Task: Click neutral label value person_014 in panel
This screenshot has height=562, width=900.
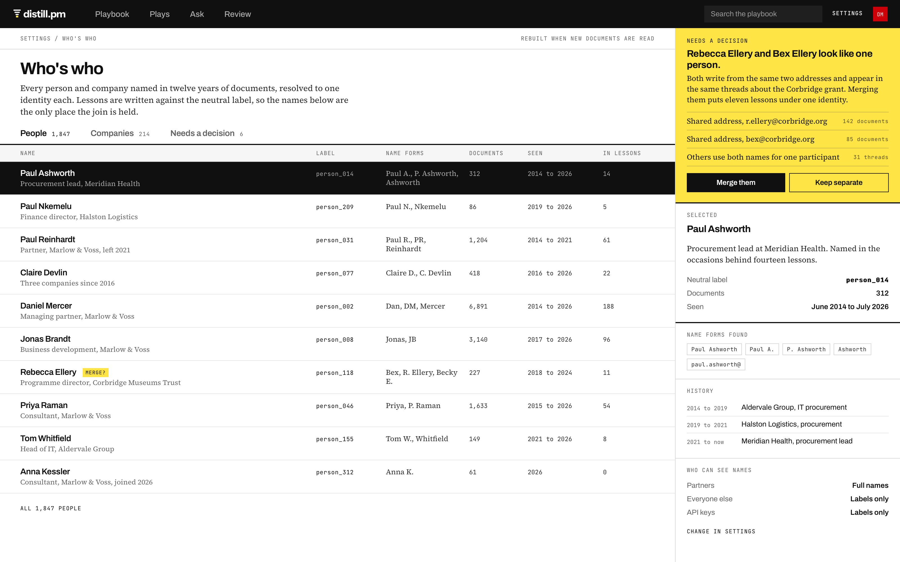Action: tap(867, 280)
